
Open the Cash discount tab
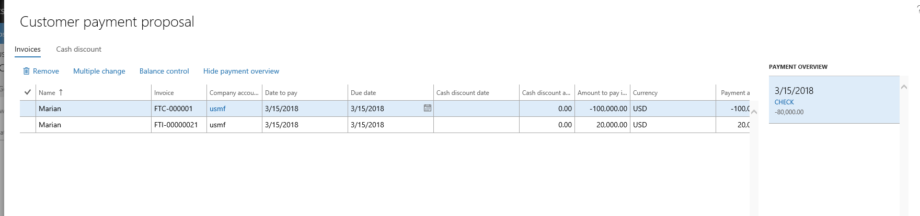[79, 49]
